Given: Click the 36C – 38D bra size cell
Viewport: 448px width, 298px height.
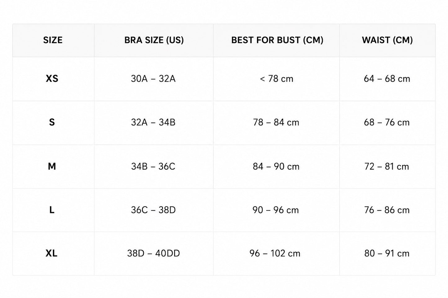Looking at the screenshot, I should point(153,210).
